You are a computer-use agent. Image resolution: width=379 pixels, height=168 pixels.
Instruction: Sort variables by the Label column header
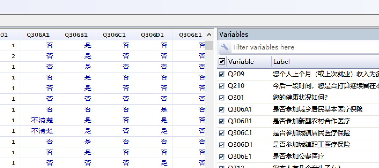[x=282, y=62]
